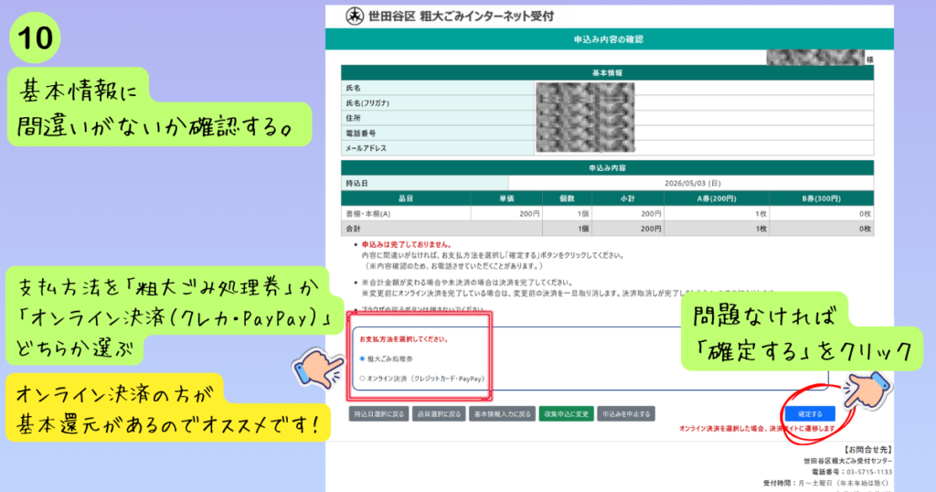Click the 世田谷区粗大ごみ受付センター contact text
The height and width of the screenshot is (492, 936).
pos(847,461)
